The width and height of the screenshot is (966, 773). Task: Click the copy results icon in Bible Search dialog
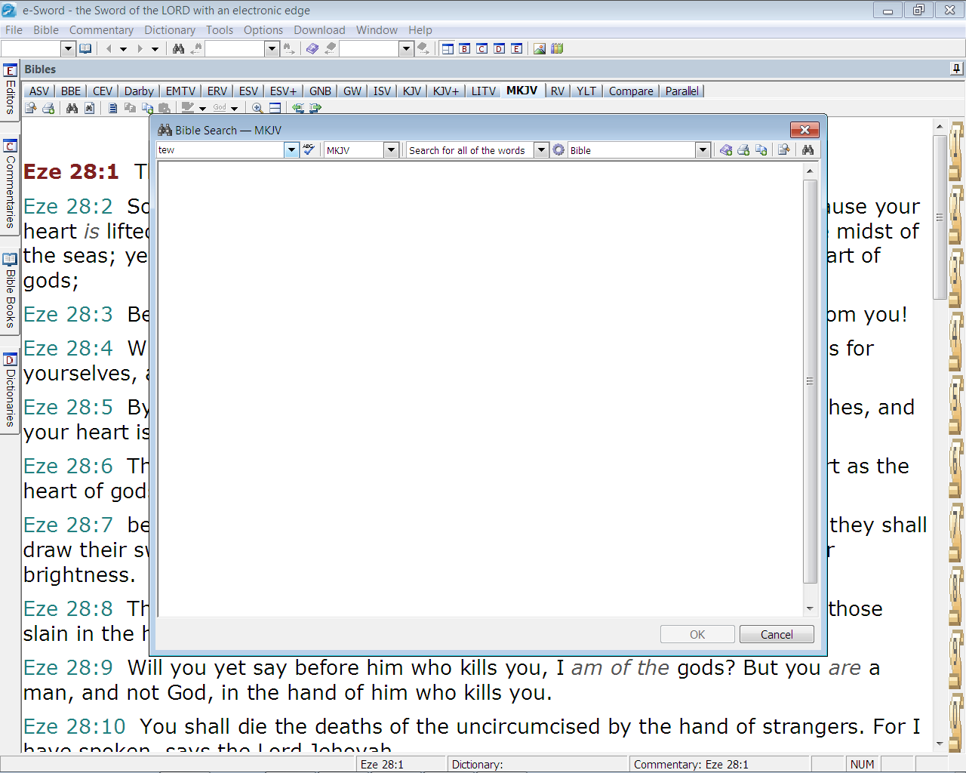761,150
